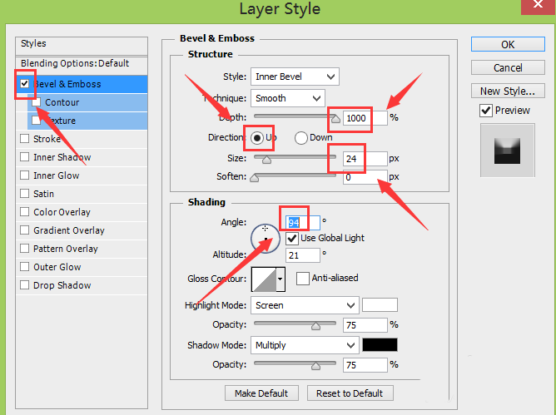Toggle Use Global Light checkbox
This screenshot has height=415, width=556.
point(291,238)
